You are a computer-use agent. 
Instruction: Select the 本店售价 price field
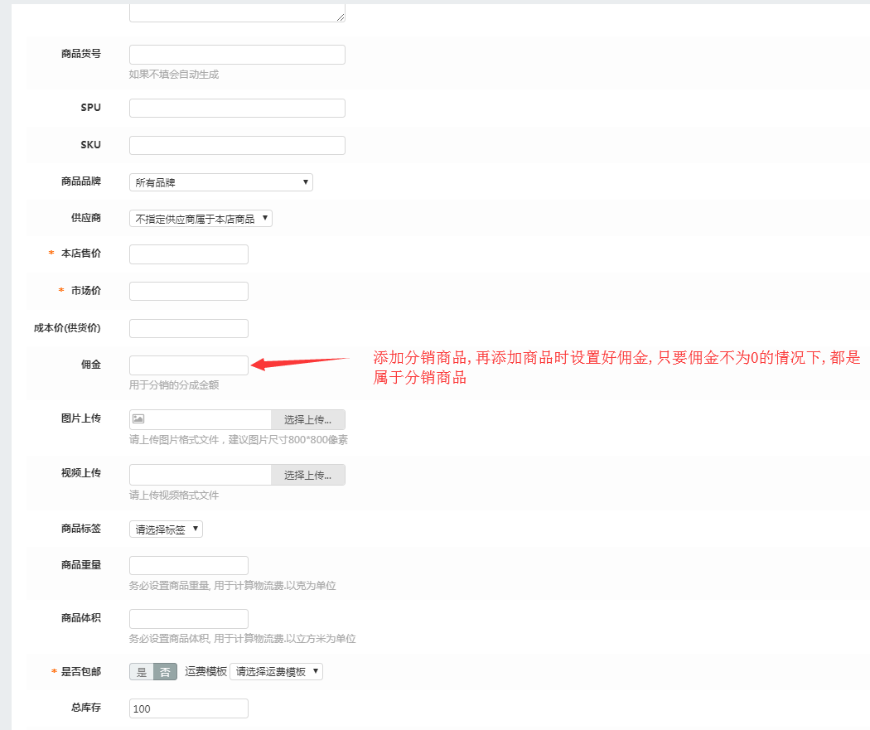(x=189, y=254)
